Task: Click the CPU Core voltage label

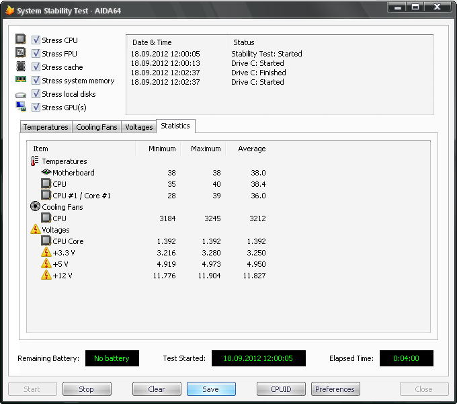Action: pyautogui.click(x=68, y=241)
